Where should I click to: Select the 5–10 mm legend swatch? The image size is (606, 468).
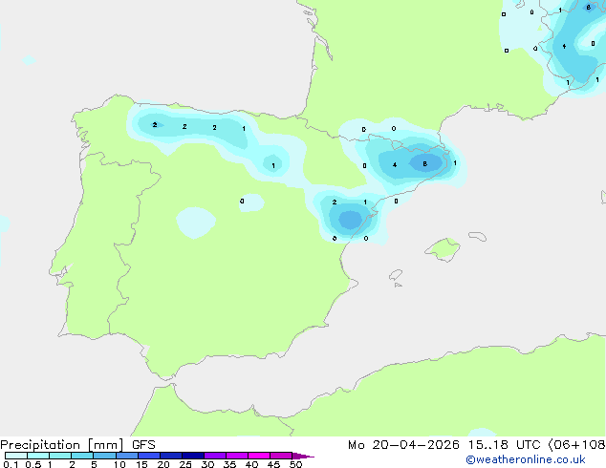(104, 456)
